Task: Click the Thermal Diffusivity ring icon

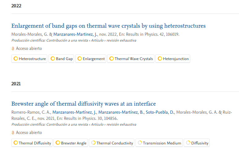Action: pyautogui.click(x=15, y=143)
